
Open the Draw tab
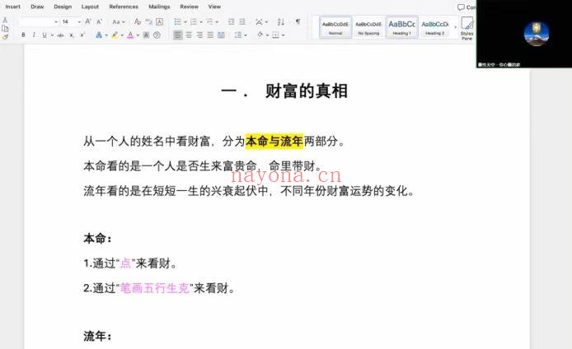37,7
